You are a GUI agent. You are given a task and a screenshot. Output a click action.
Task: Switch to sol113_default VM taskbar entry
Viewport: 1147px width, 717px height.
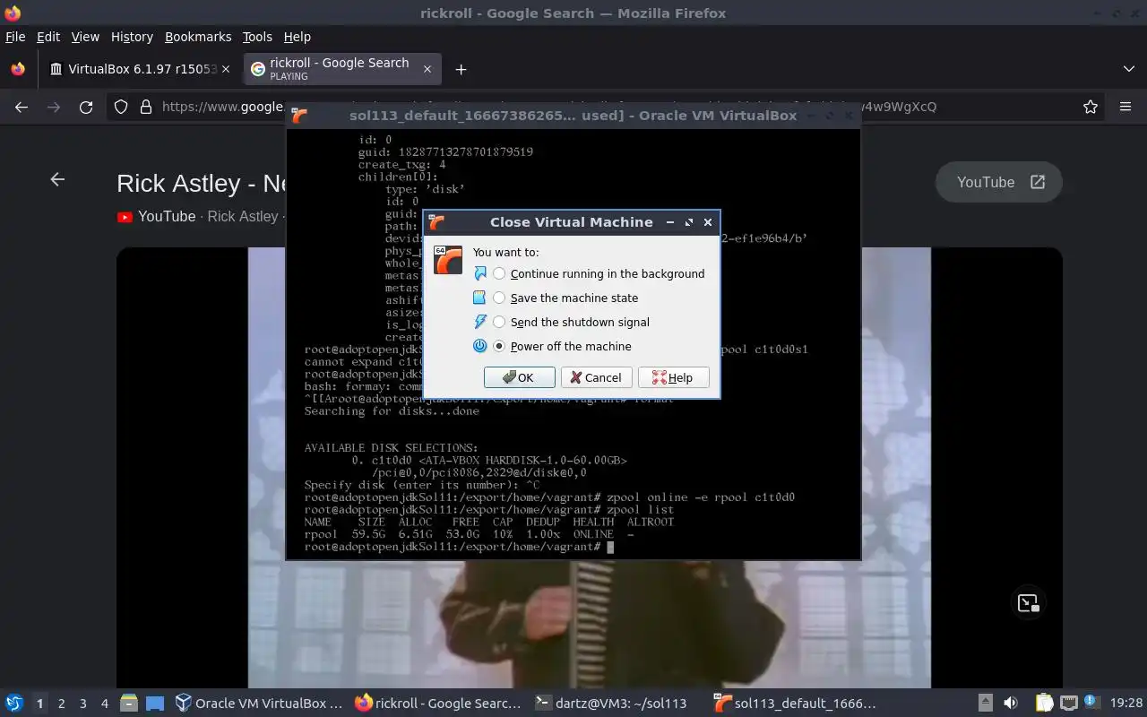pos(795,704)
